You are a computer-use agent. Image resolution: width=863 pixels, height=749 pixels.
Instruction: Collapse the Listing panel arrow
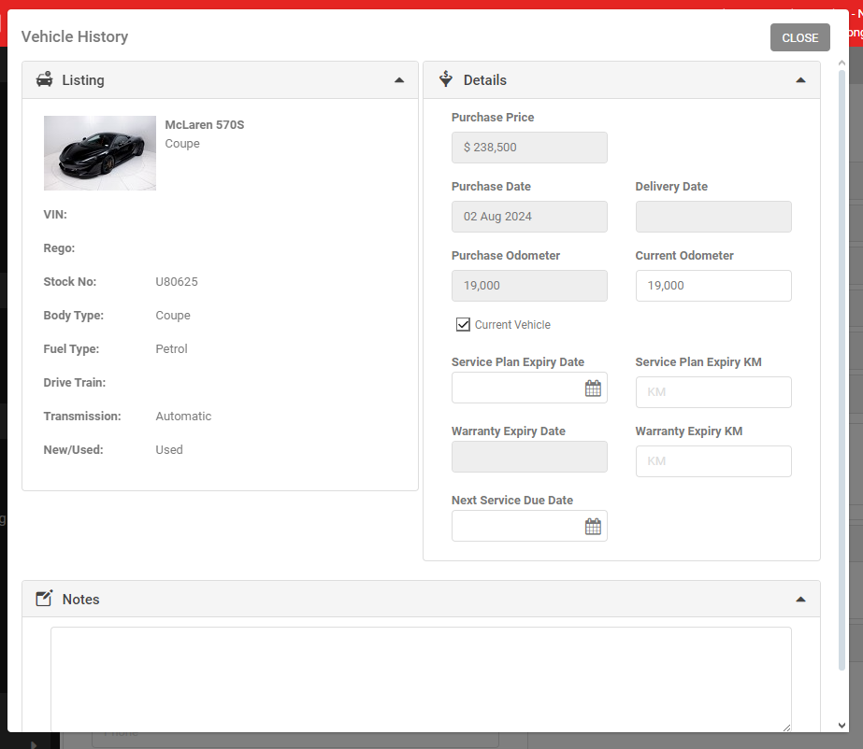[399, 80]
